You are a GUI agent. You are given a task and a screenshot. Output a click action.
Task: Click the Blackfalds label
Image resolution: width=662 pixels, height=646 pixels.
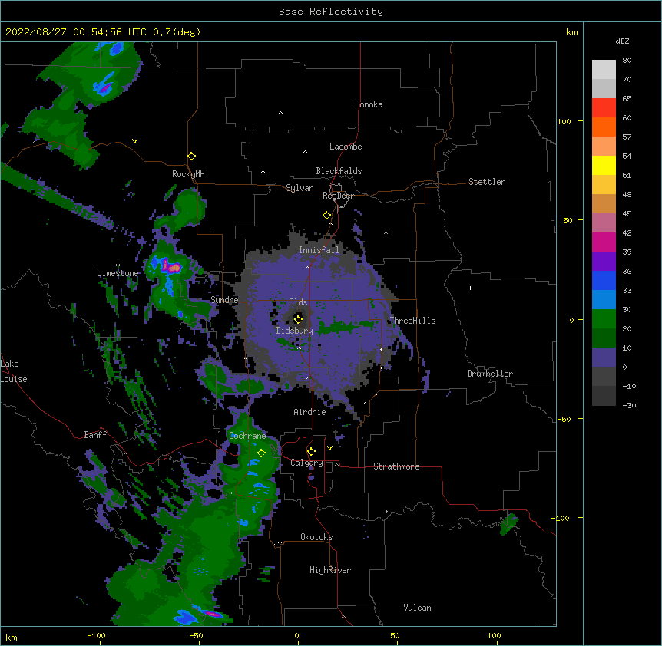339,171
